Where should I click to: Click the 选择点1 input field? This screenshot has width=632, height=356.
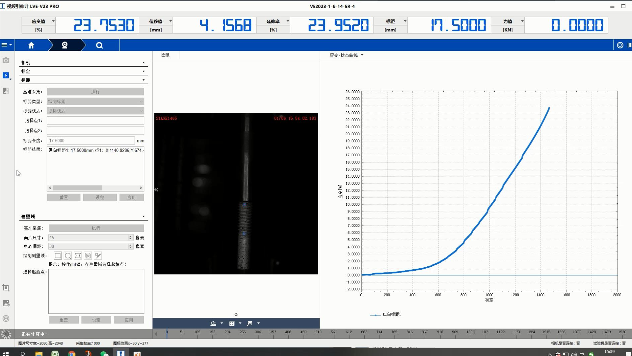click(95, 121)
